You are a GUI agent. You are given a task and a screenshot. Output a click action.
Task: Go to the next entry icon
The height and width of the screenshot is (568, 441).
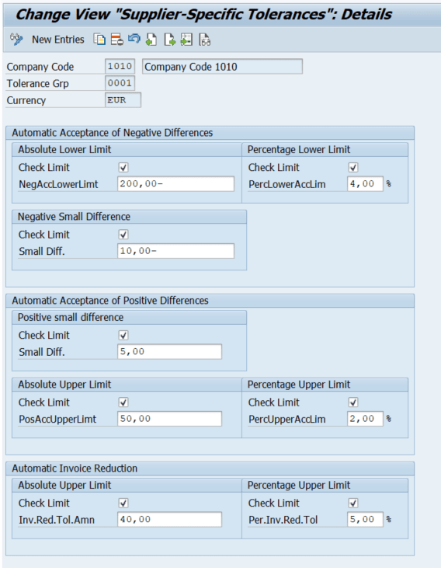pyautogui.click(x=169, y=39)
